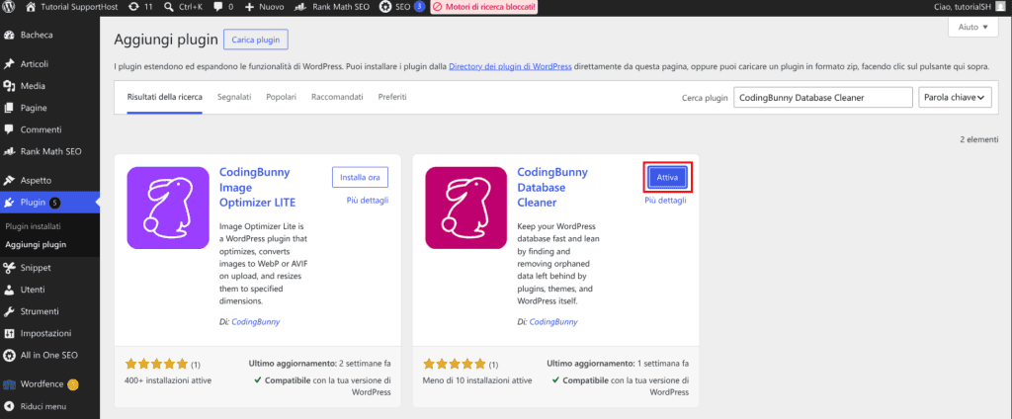Switch to the Raccomandati tab

pyautogui.click(x=337, y=97)
